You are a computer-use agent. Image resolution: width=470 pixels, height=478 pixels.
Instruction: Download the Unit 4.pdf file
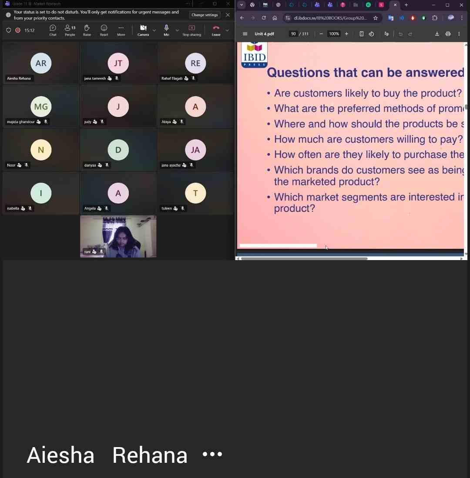[x=437, y=34]
